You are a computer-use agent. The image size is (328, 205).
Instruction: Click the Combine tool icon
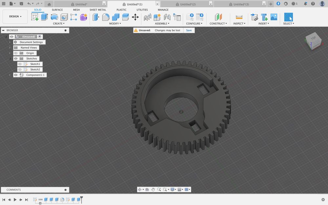[115, 17]
